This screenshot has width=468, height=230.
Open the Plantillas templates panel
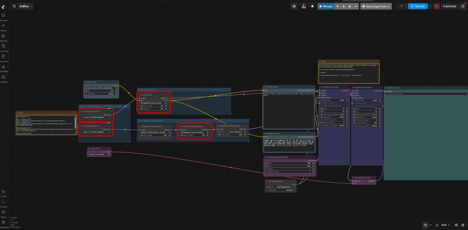pyautogui.click(x=3, y=78)
